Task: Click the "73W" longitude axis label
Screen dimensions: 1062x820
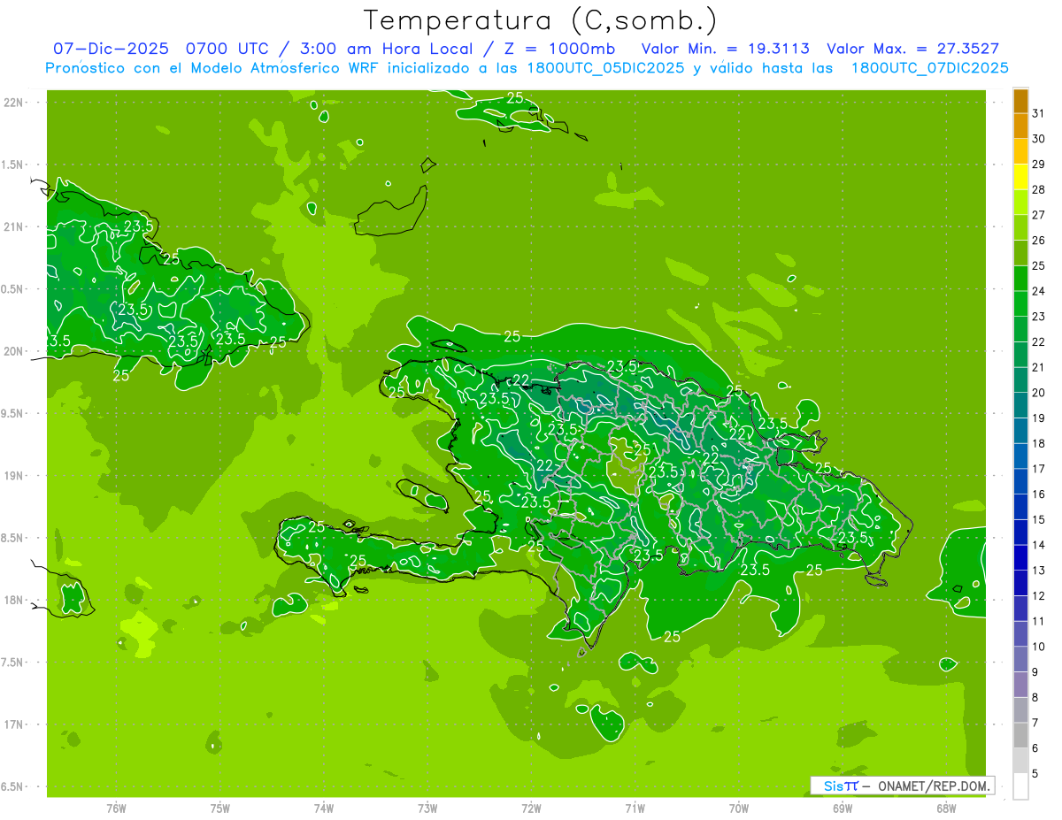Action: pyautogui.click(x=427, y=808)
